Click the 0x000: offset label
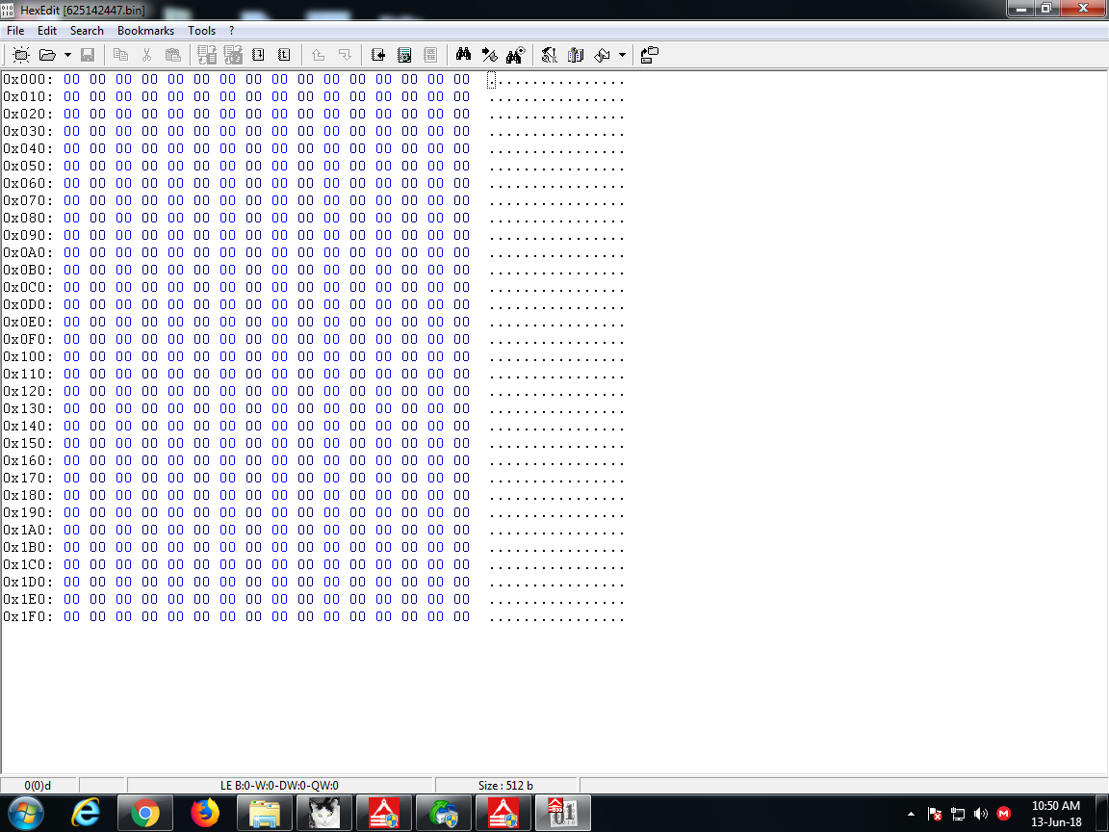Screen dimensions: 1109x832 28,79
